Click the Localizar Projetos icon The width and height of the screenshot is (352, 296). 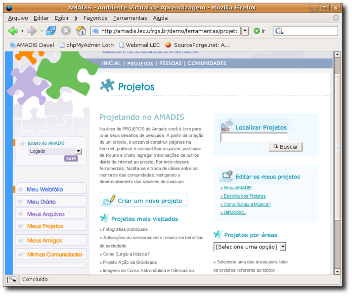(227, 126)
